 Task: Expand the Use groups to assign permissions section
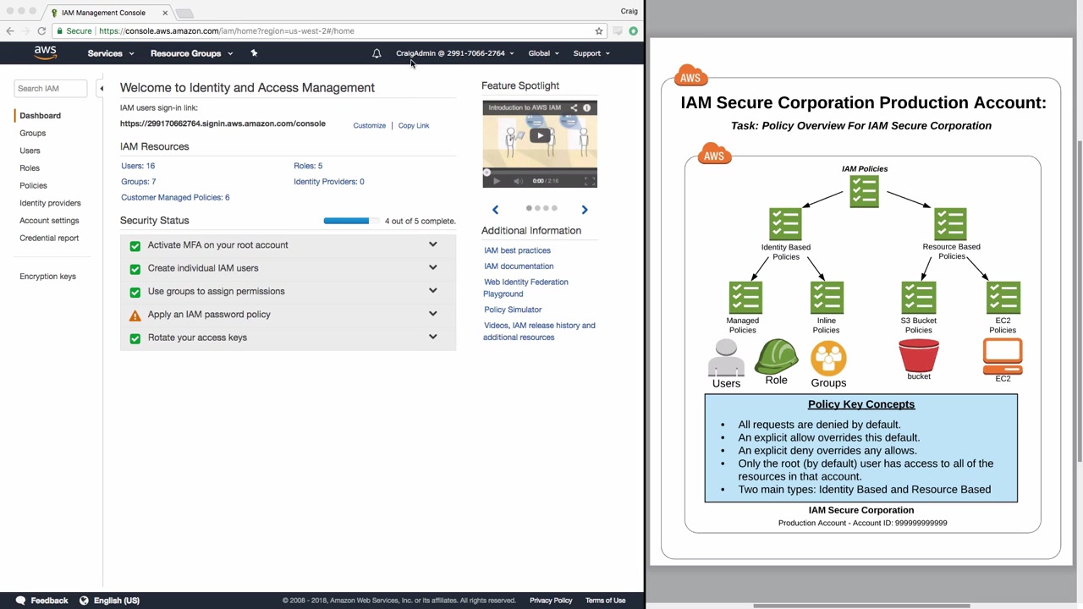432,290
